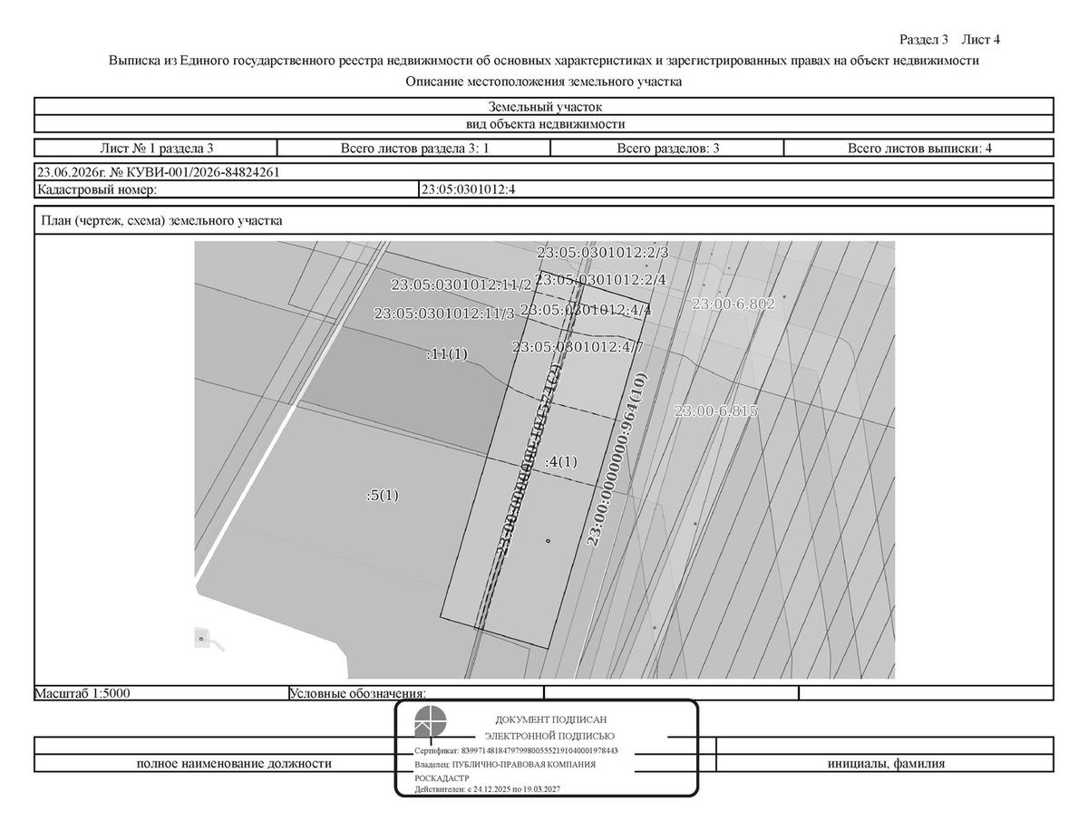
Task: Click the parcel label ':4(1)'
Action: point(560,461)
